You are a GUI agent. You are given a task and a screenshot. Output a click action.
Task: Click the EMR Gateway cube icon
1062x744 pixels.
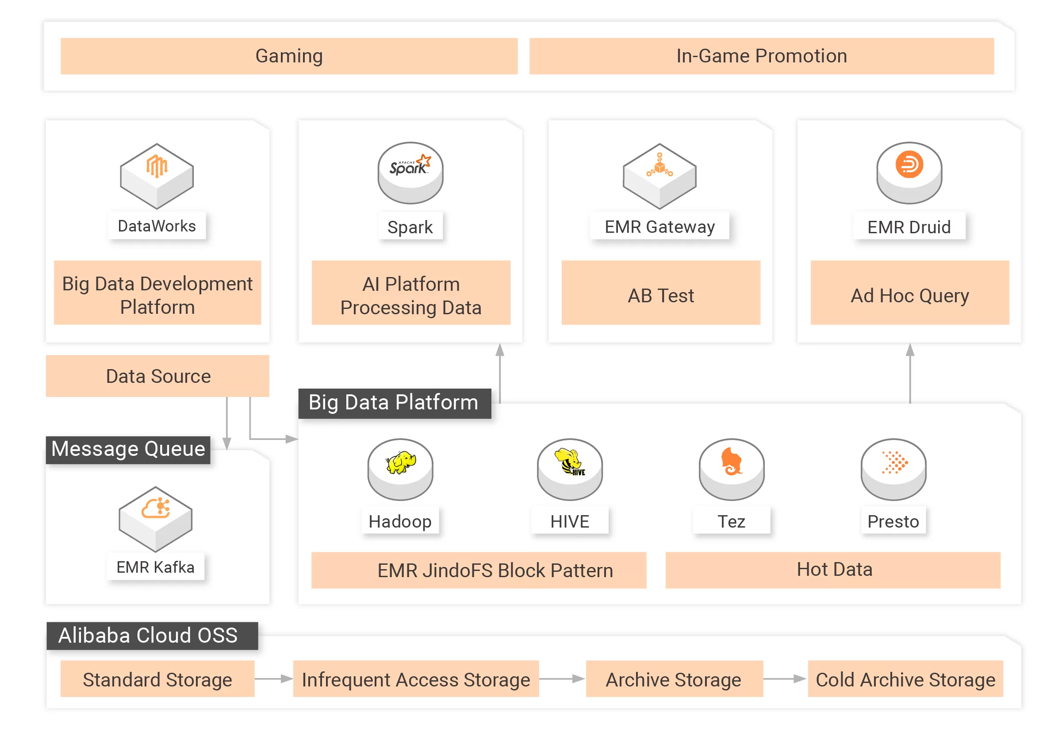pos(659,175)
